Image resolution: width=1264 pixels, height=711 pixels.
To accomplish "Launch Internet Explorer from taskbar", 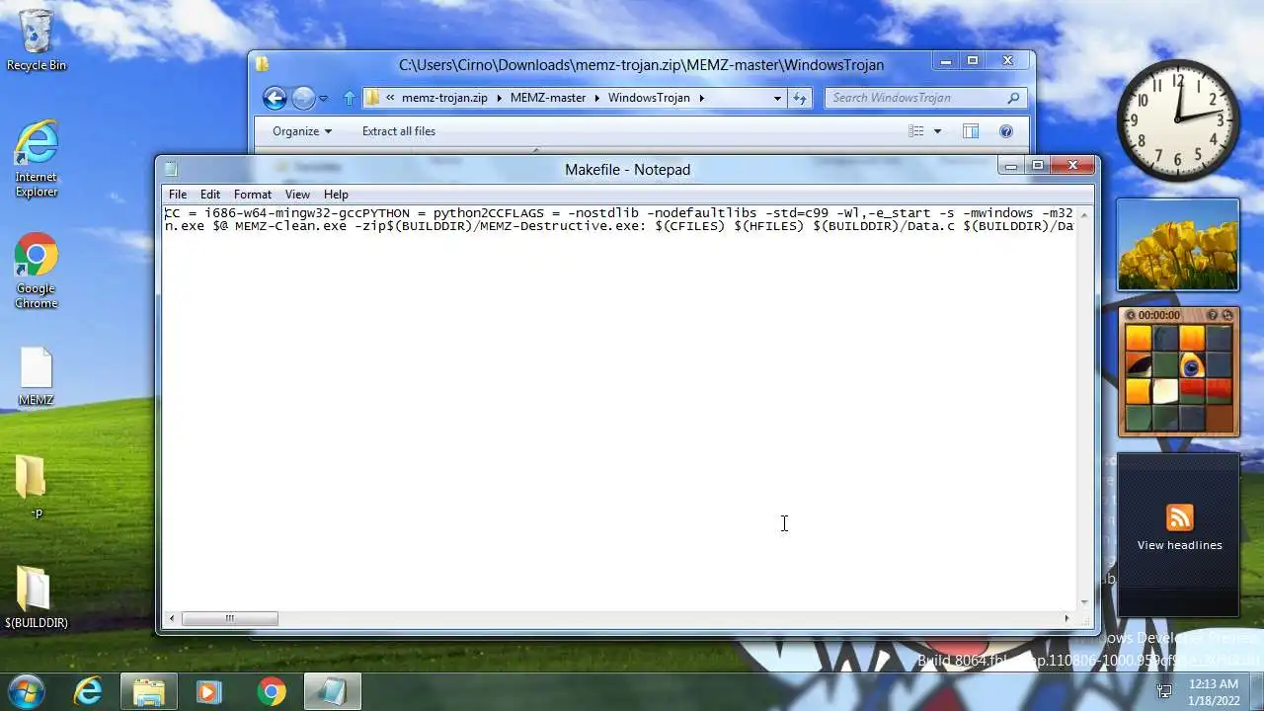I will 89,692.
